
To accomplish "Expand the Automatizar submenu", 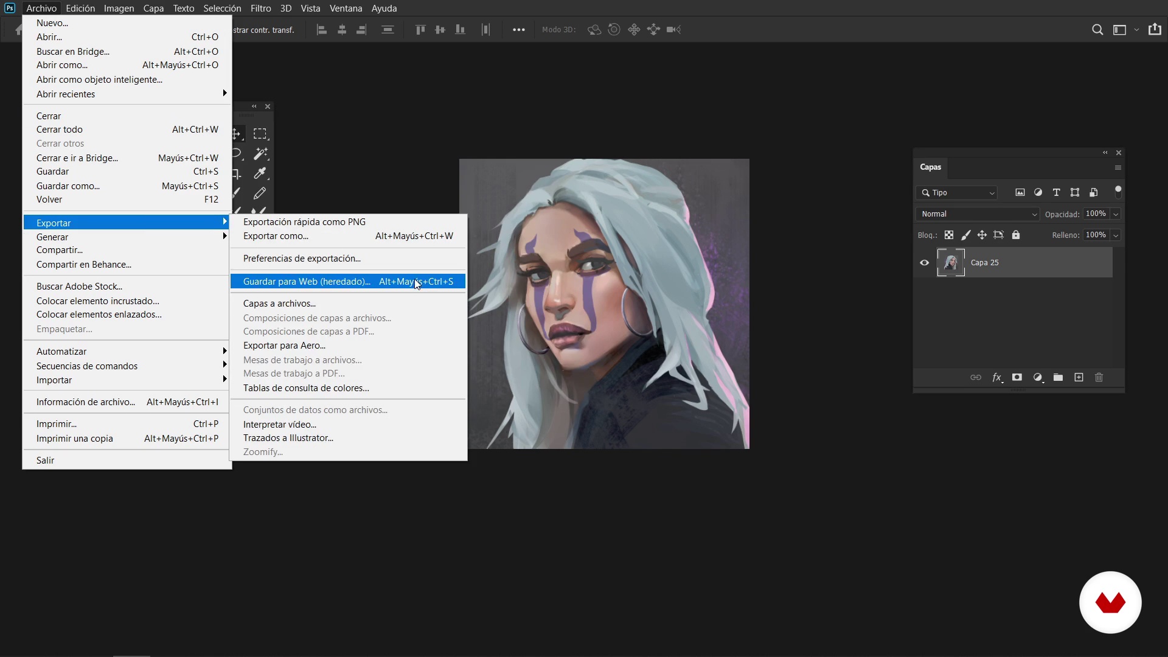I will pyautogui.click(x=127, y=352).
